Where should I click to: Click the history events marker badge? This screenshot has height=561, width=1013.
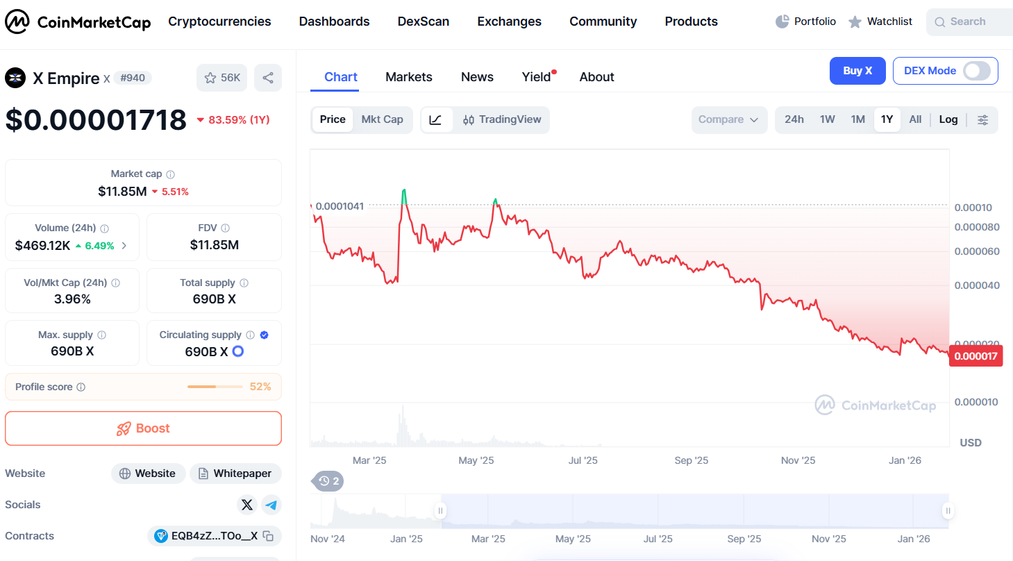tap(329, 480)
